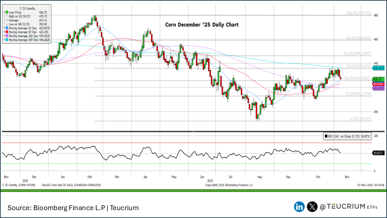Expand the Moving Average 100 Day entry
The image size is (387, 218).
4,36
